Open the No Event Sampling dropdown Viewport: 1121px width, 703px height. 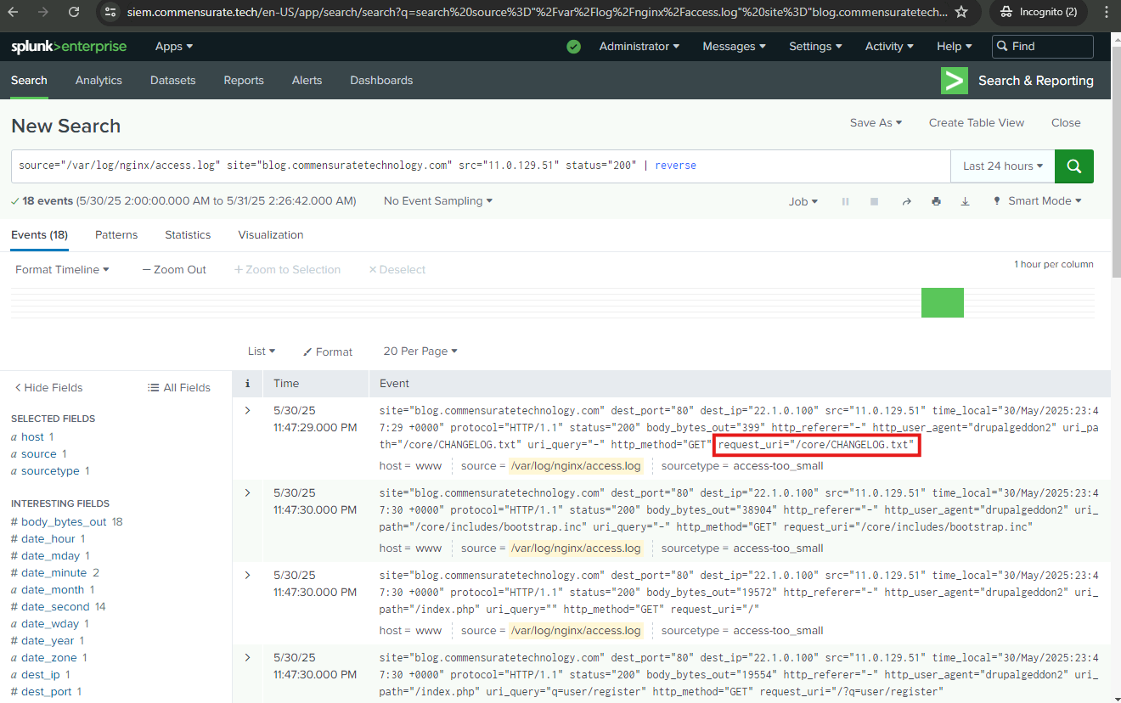pos(437,201)
